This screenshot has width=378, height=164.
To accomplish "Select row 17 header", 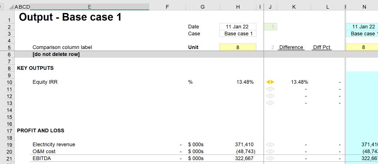I will tap(9, 131).
